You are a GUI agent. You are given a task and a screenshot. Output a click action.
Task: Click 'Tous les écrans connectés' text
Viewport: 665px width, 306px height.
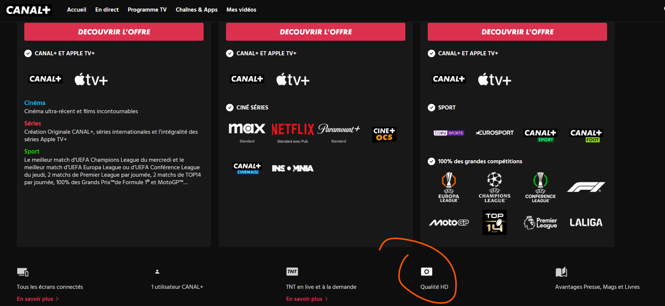(50, 287)
